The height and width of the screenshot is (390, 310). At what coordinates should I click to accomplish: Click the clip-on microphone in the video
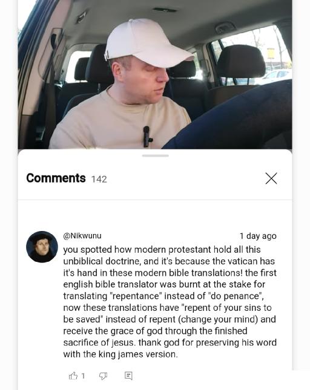[147, 137]
